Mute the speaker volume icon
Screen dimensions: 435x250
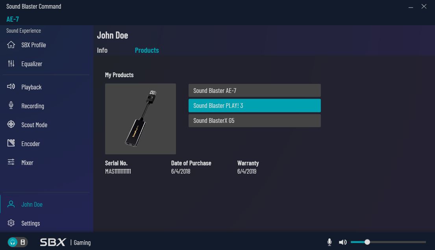coord(343,242)
